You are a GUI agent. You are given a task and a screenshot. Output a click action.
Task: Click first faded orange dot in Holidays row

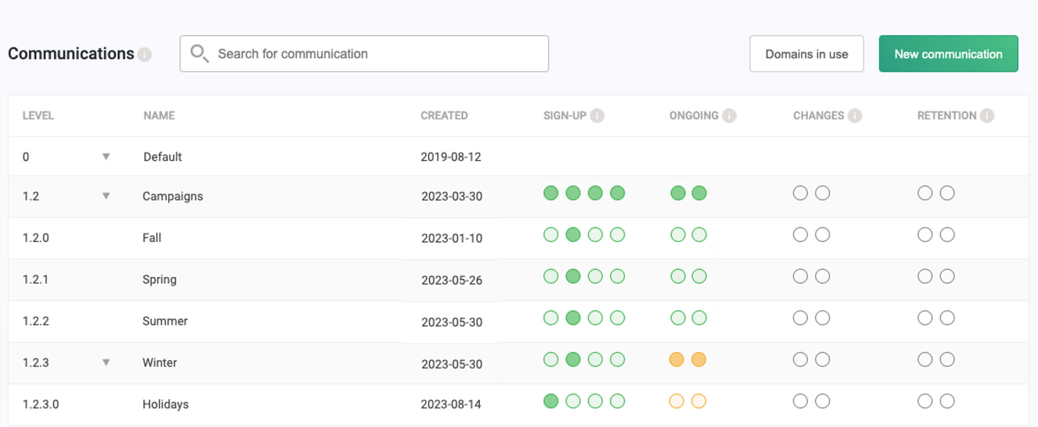pos(676,401)
